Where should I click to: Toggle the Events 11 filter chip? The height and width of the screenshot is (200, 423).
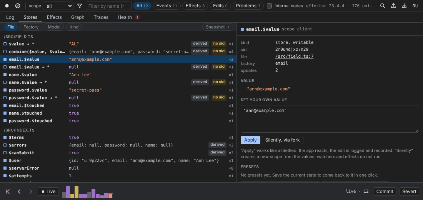[167, 6]
